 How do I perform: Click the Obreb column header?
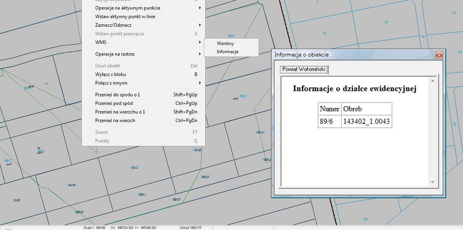pos(366,109)
